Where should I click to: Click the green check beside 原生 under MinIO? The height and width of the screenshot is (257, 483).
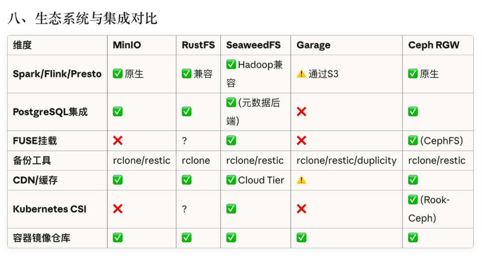(x=118, y=74)
